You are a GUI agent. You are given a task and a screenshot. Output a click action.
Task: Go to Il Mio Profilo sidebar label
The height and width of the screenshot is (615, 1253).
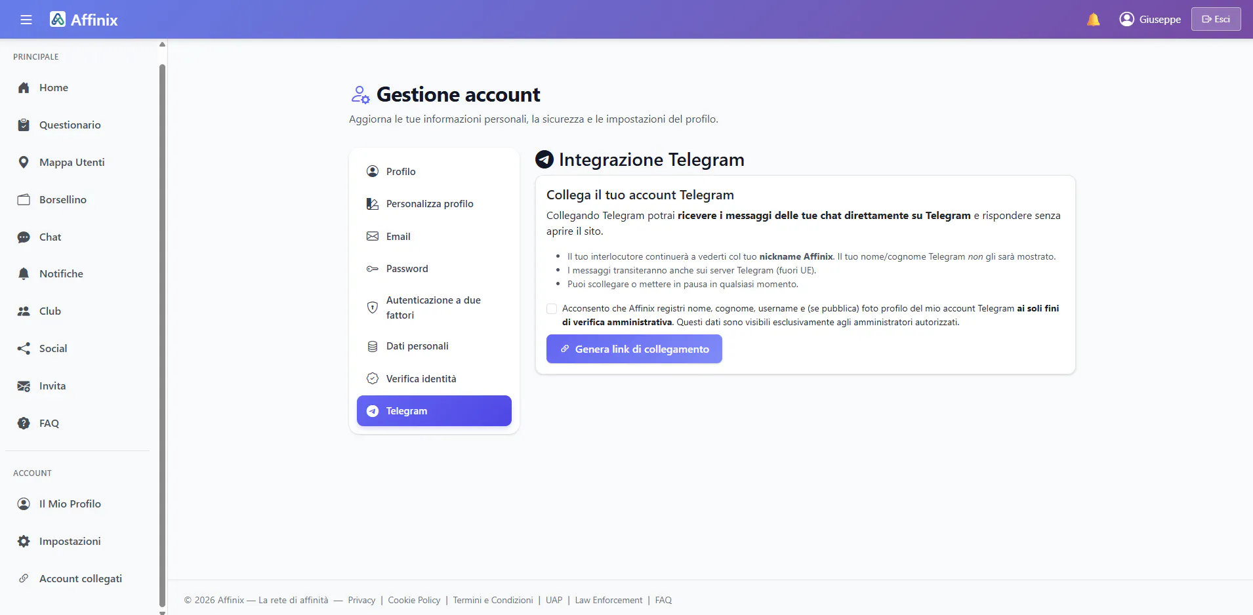(70, 504)
